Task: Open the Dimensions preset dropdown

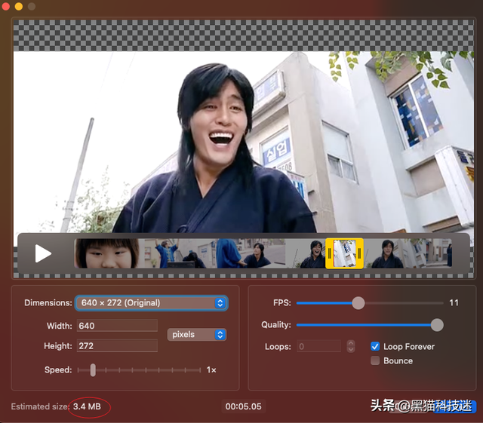Action: pos(151,303)
